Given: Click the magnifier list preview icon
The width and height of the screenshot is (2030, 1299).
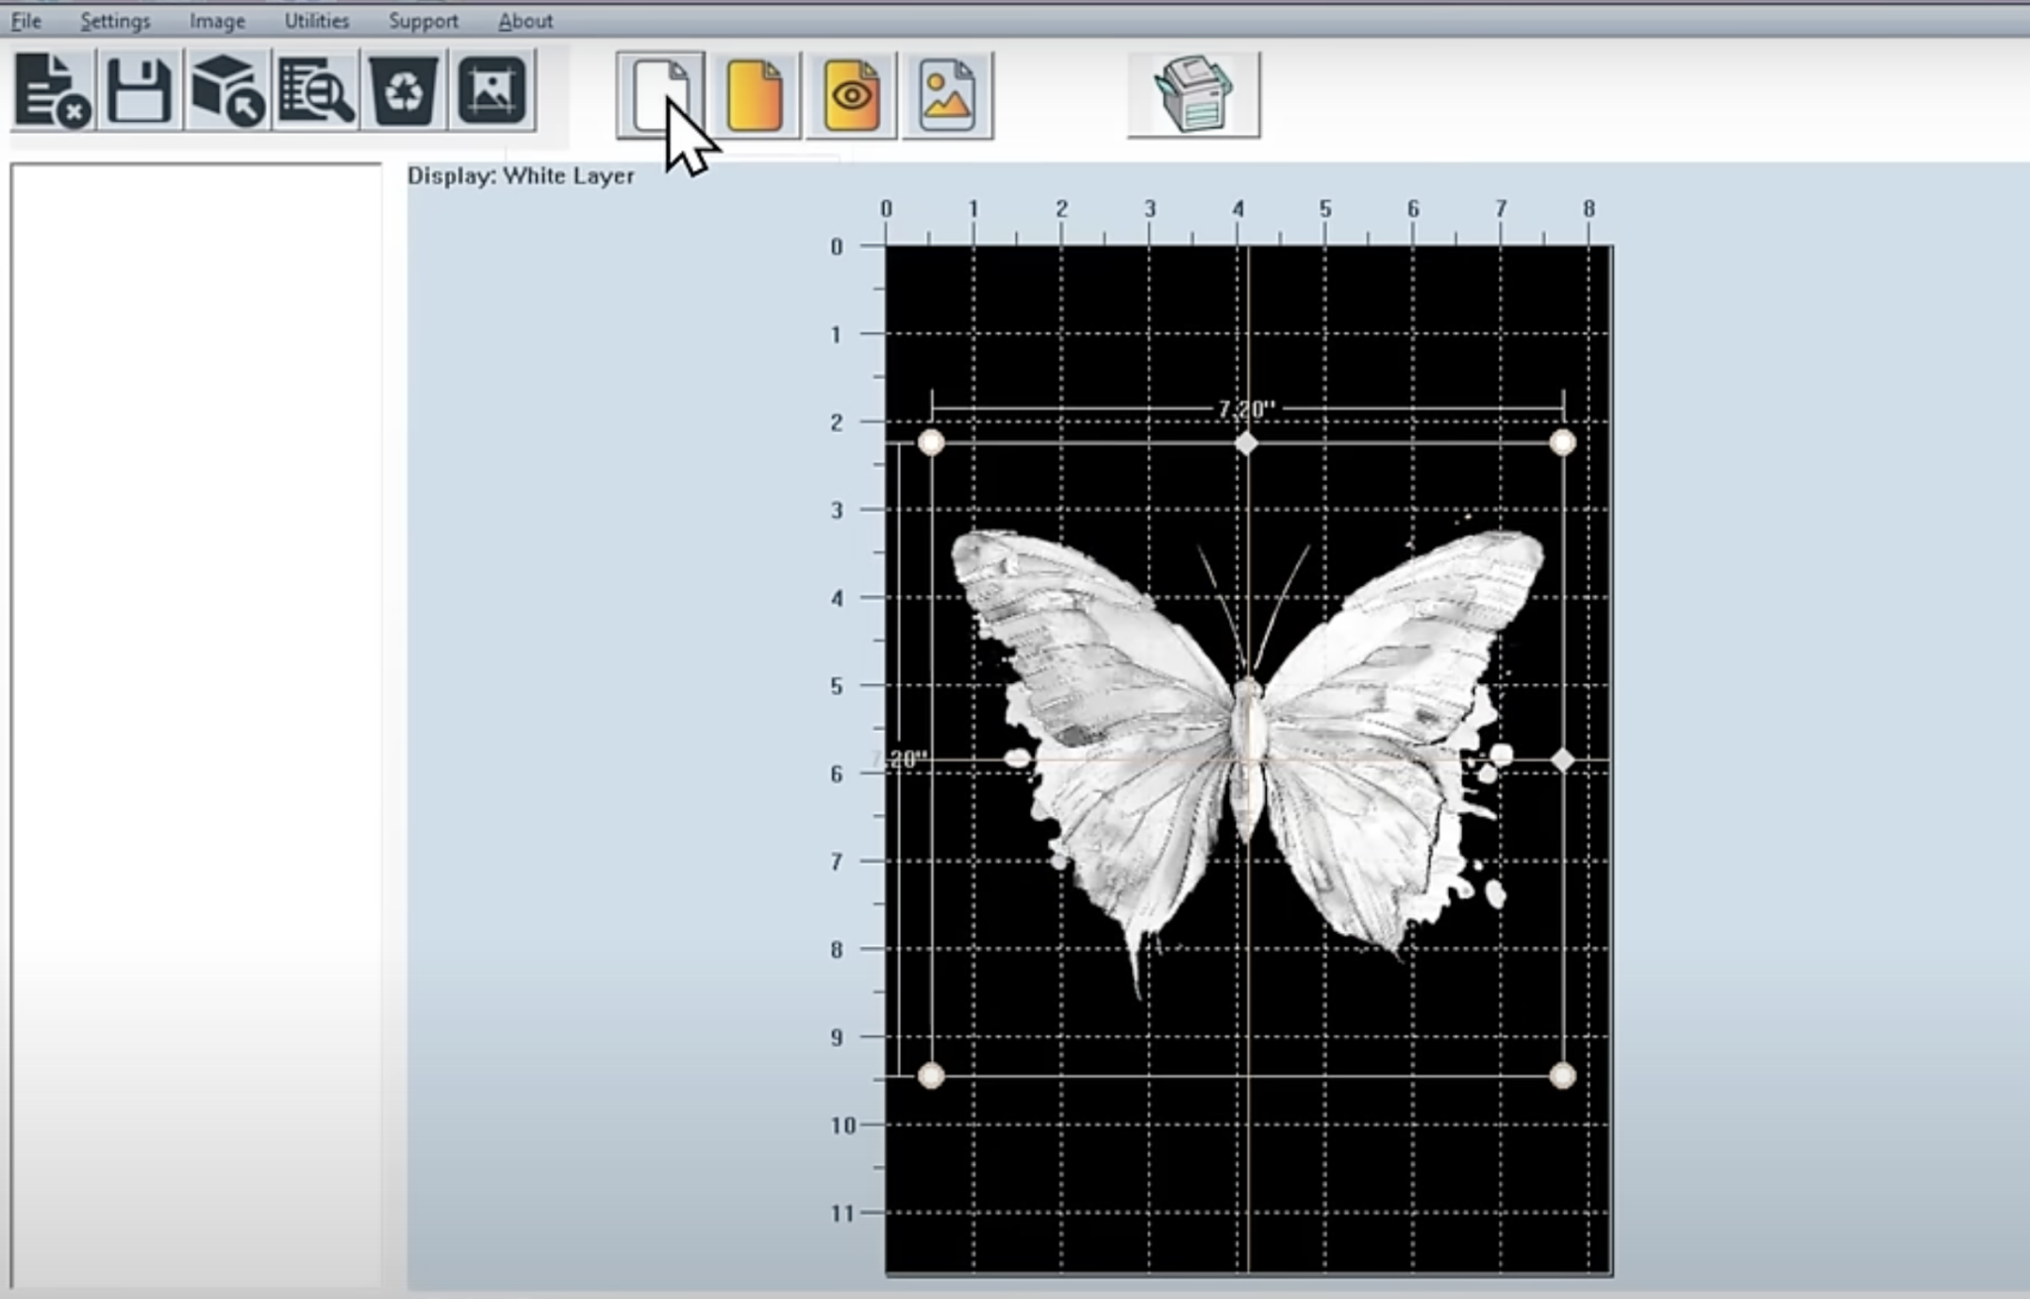Looking at the screenshot, I should pyautogui.click(x=315, y=91).
